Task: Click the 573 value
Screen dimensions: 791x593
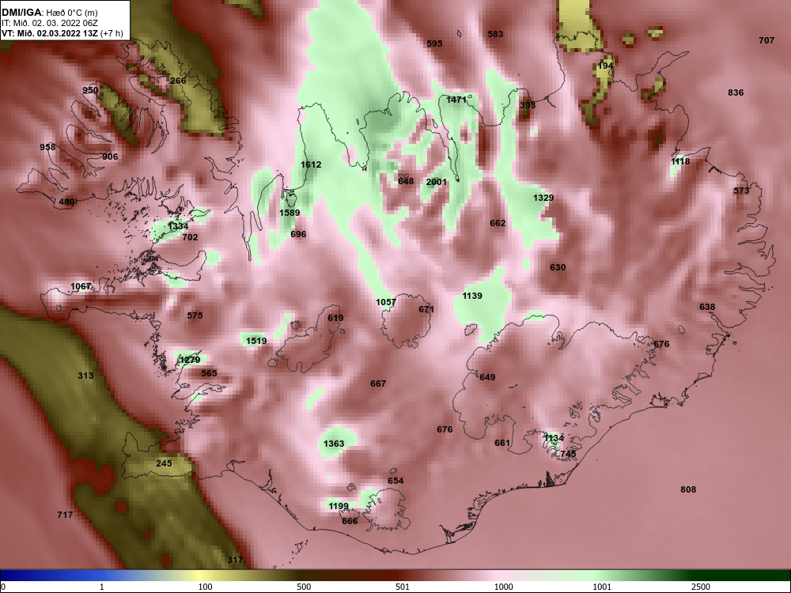Action: click(741, 191)
